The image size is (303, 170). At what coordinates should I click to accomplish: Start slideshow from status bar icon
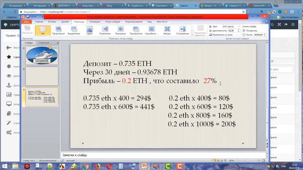pyautogui.click(x=225, y=161)
